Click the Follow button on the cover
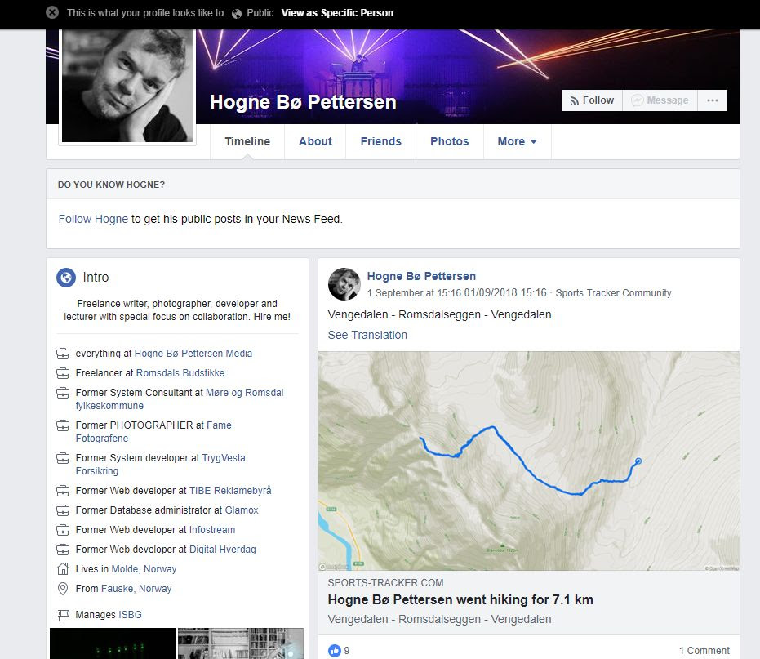The height and width of the screenshot is (659, 760). click(x=592, y=100)
